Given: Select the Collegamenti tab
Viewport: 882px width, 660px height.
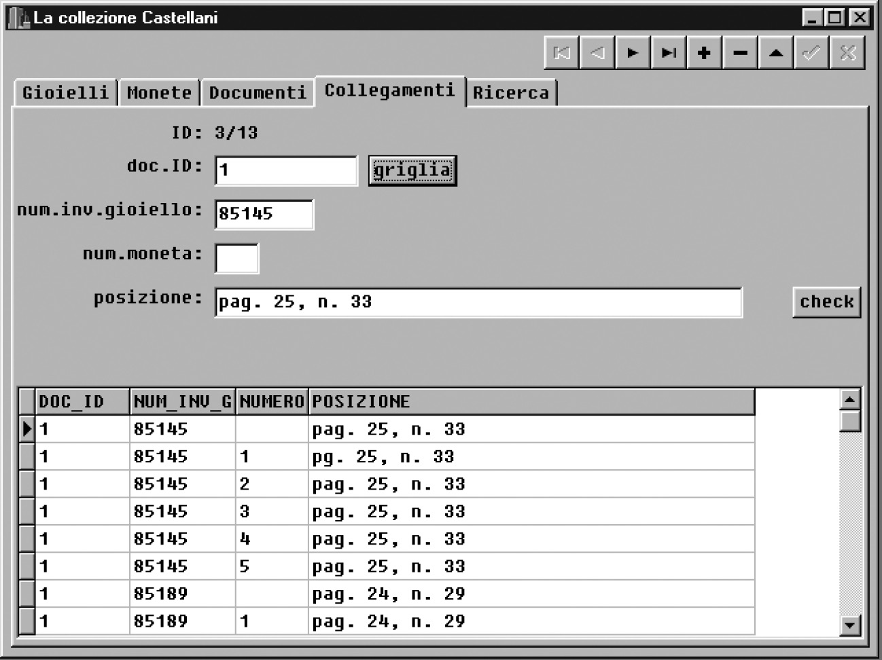Looking at the screenshot, I should (390, 91).
